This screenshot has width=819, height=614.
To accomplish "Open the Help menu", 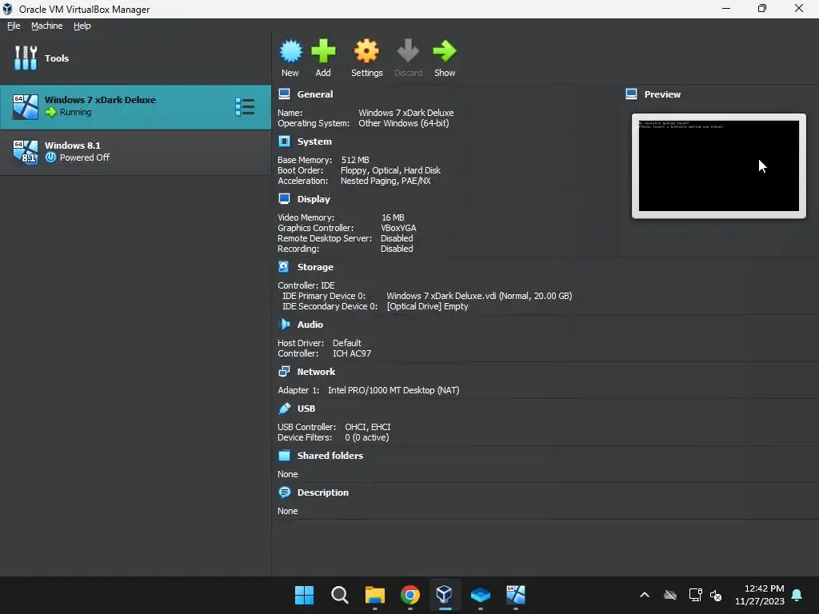I will [82, 26].
